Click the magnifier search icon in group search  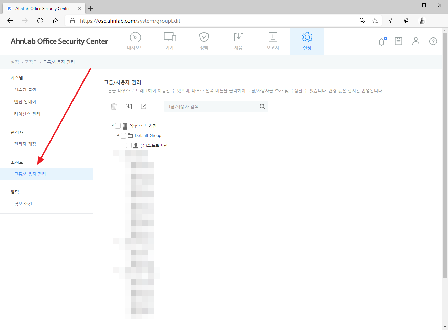point(262,107)
